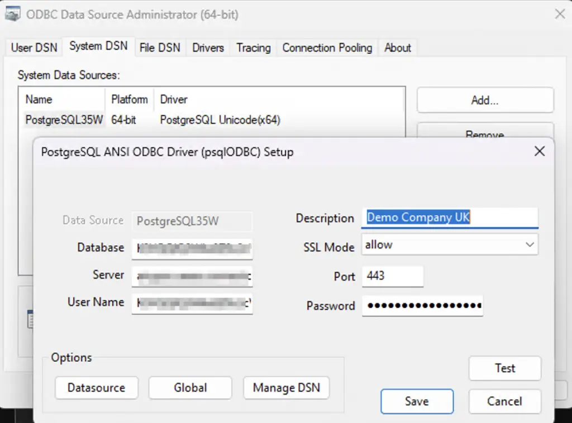Open the Datasource options
The height and width of the screenshot is (423, 572).
point(96,388)
